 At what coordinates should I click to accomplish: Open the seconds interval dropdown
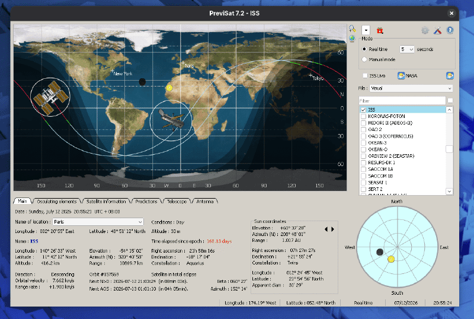pyautogui.click(x=406, y=49)
